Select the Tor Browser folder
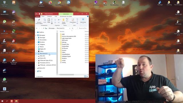Image resolution: width=183 pixels, height=103 pixels. point(65,48)
